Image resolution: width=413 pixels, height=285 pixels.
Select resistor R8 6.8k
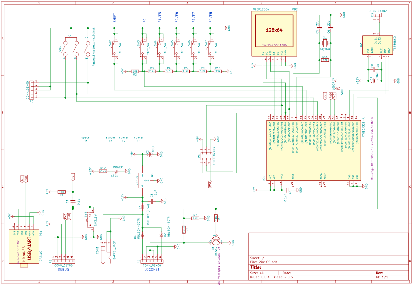pyautogui.click(x=203, y=71)
